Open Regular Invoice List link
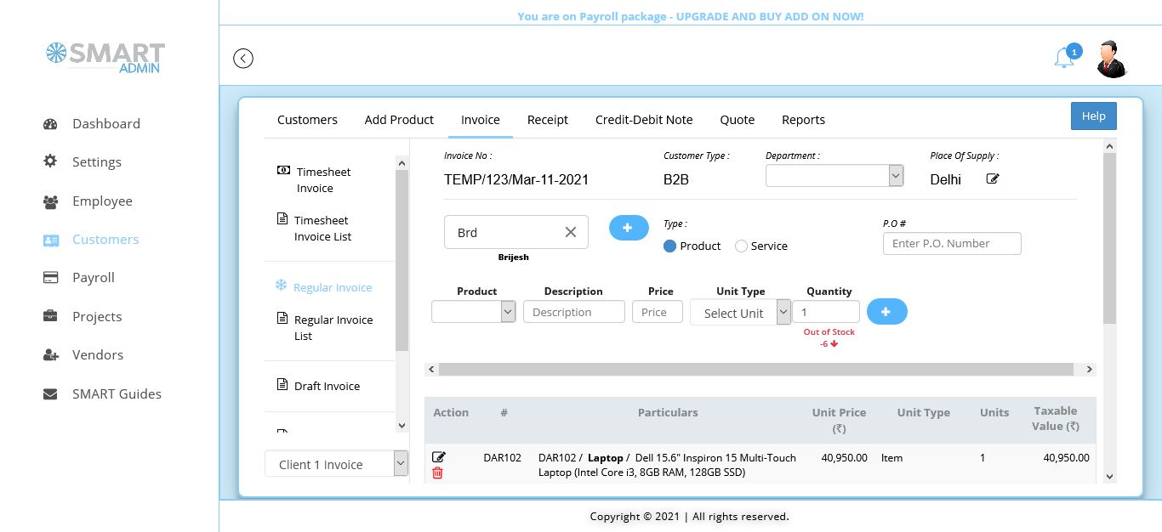This screenshot has width=1162, height=532. coord(333,328)
